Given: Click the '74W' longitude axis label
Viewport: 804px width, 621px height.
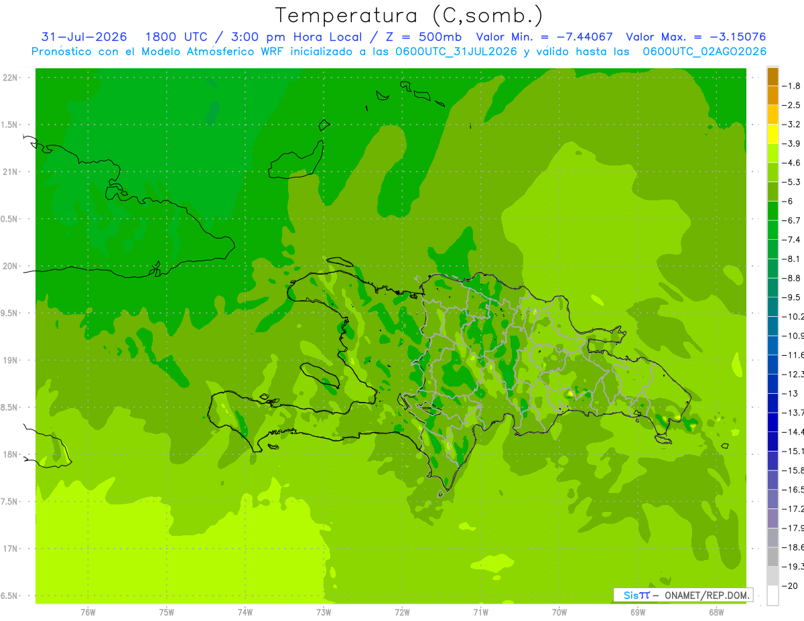Looking at the screenshot, I should (245, 612).
